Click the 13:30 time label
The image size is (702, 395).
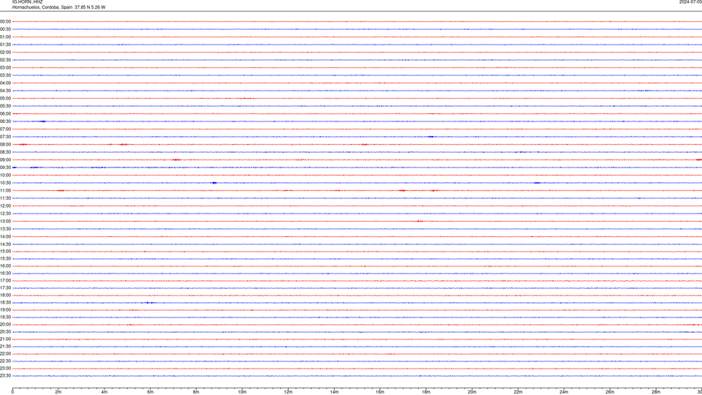(5, 229)
